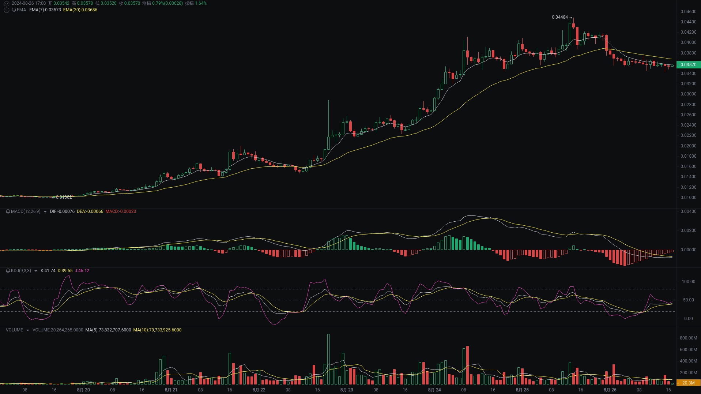Open the KDJ(9,3,3) settings dropdown
The width and height of the screenshot is (701, 394).
[35, 271]
